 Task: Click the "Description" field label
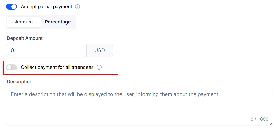click(x=19, y=82)
